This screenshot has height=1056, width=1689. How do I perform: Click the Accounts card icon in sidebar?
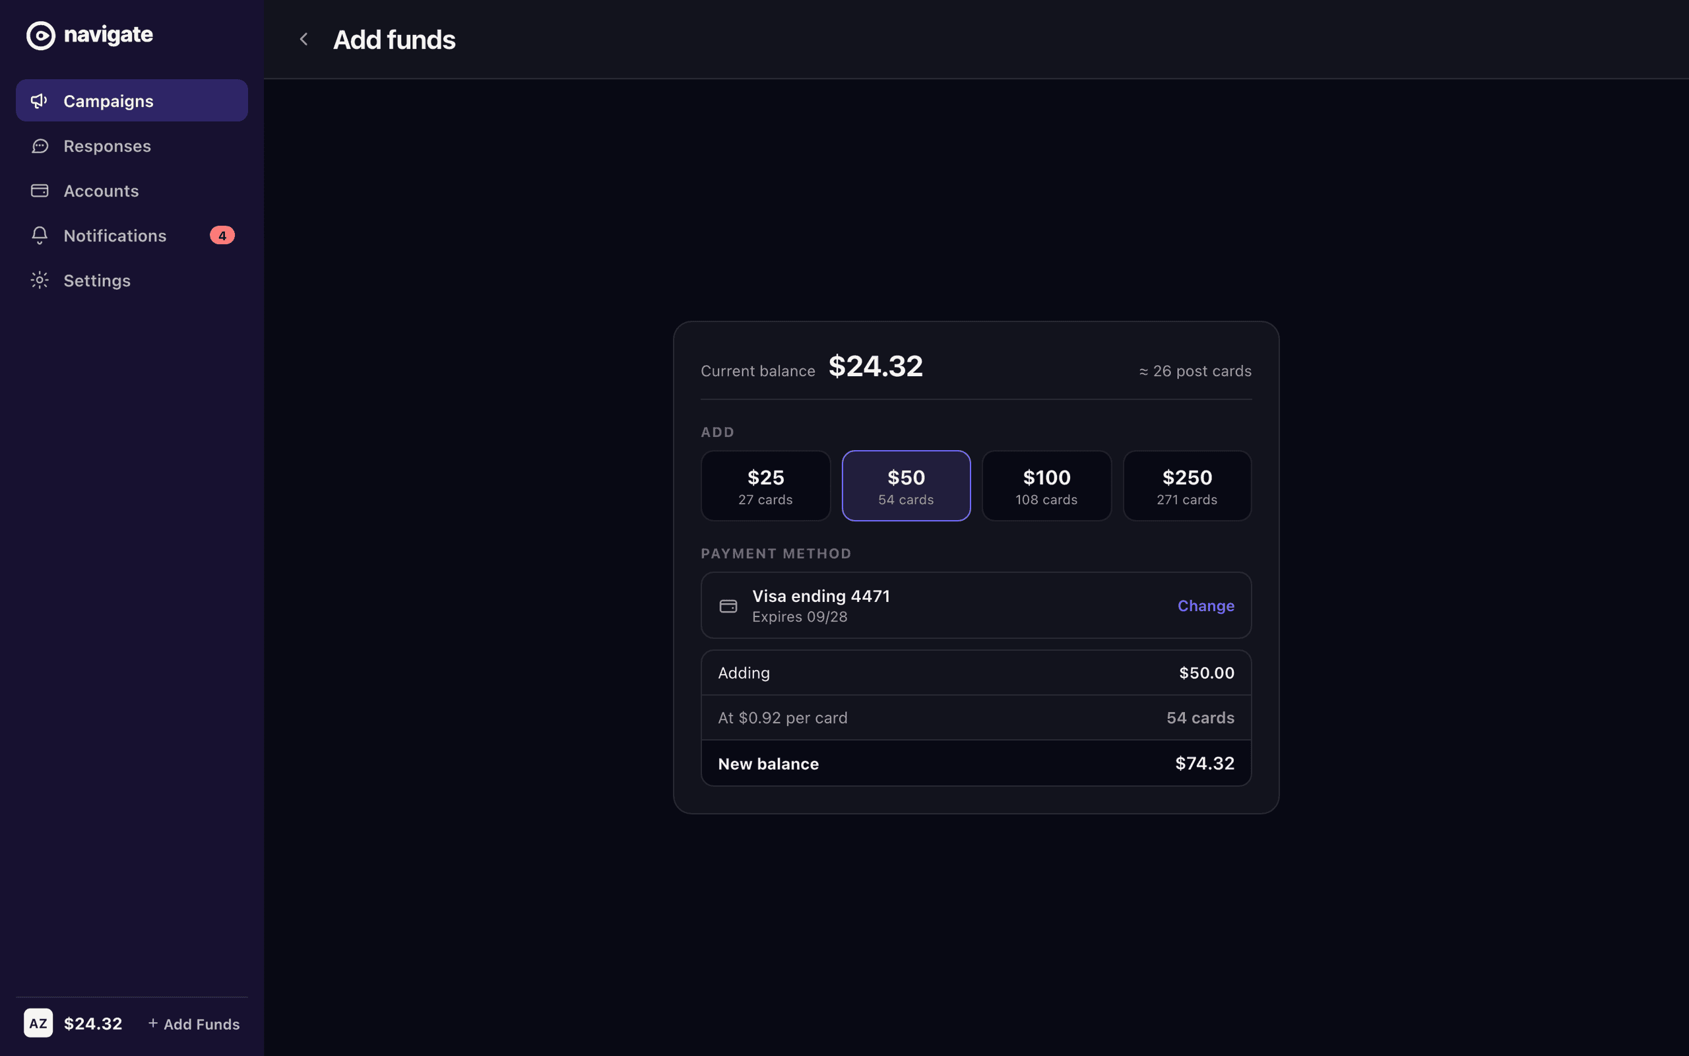pyautogui.click(x=40, y=191)
